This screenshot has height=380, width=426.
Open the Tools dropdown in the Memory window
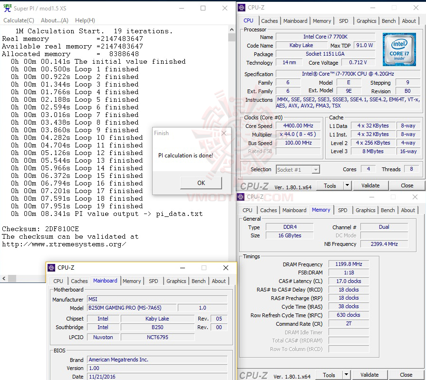coord(346,374)
